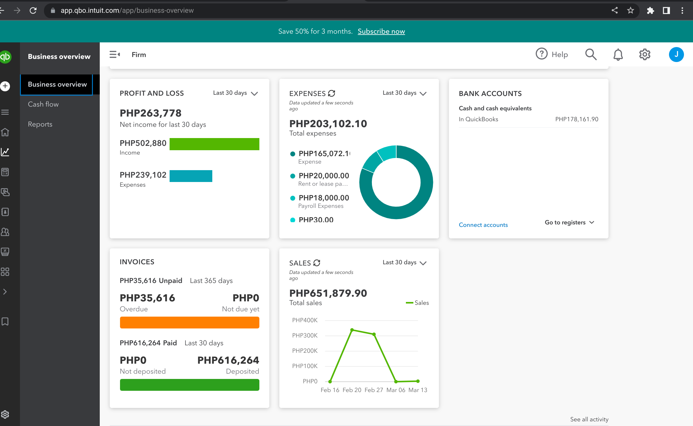
Task: Open Search magnifier icon
Action: click(591, 54)
